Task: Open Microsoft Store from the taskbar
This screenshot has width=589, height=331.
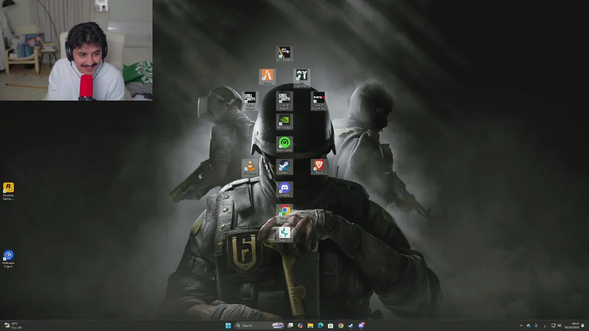Action: [x=330, y=325]
